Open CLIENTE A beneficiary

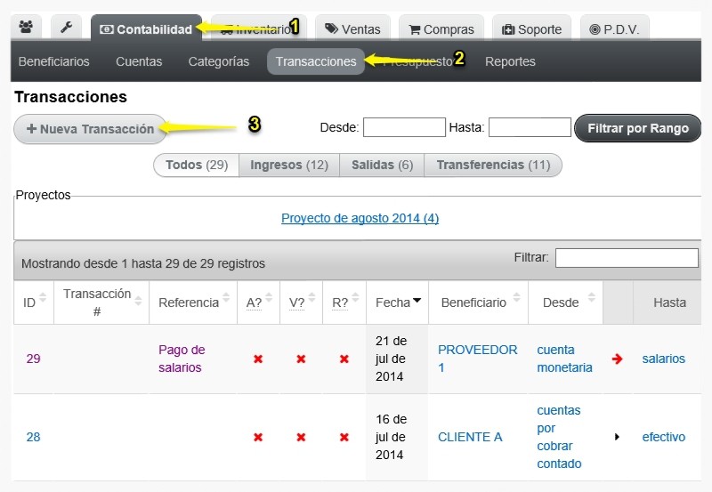point(470,437)
